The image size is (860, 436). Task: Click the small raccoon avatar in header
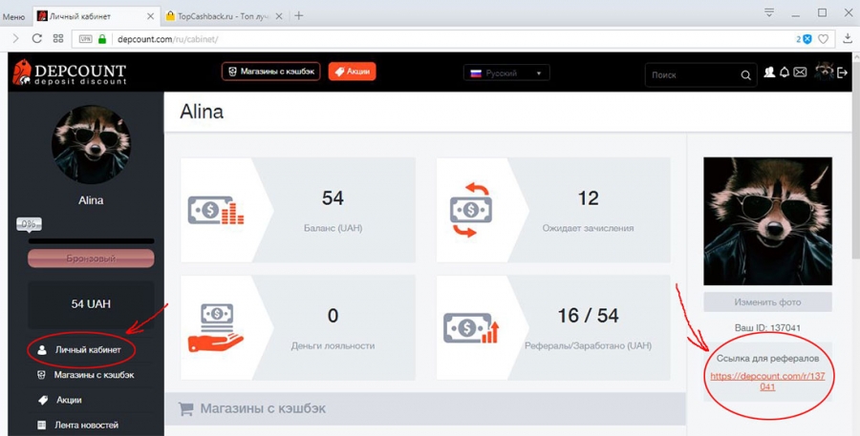point(825,72)
